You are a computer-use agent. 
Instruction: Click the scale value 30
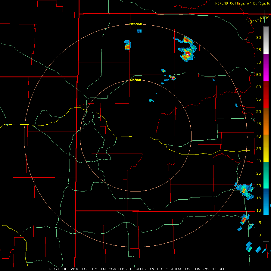click(x=259, y=161)
